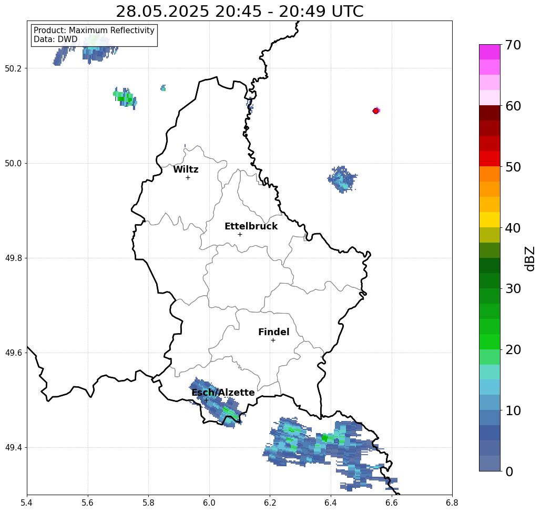Select the "Data: DWD" legend line

click(x=56, y=39)
